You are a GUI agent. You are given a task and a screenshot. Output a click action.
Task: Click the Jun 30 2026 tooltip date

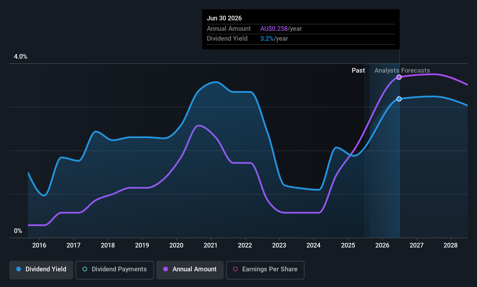(x=224, y=18)
